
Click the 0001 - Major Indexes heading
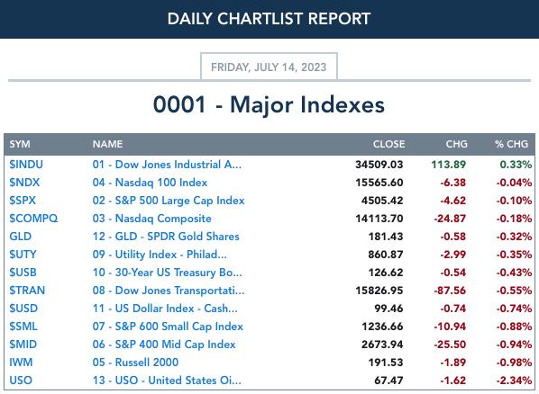269,104
